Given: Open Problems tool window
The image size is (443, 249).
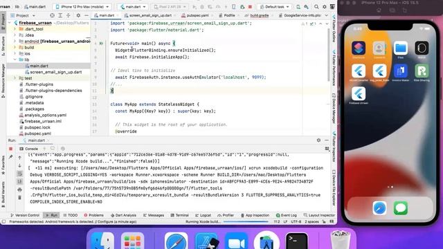Looking at the screenshot, I should (x=94, y=215).
